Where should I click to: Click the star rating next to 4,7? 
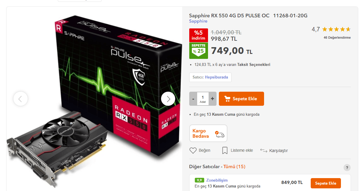tap(336, 29)
